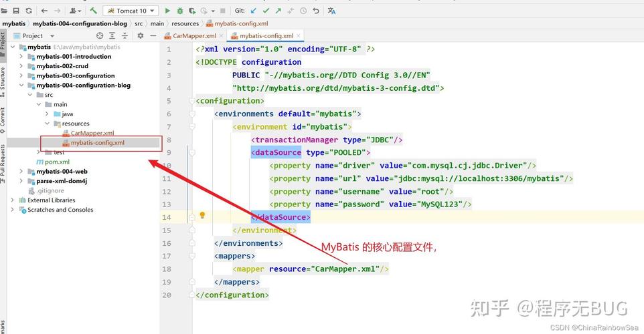Update project with Git blue arrow

click(x=254, y=11)
